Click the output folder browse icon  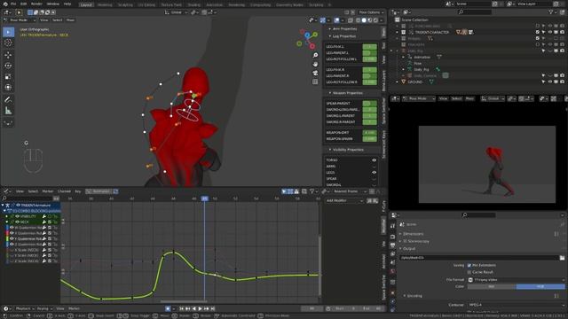click(562, 258)
